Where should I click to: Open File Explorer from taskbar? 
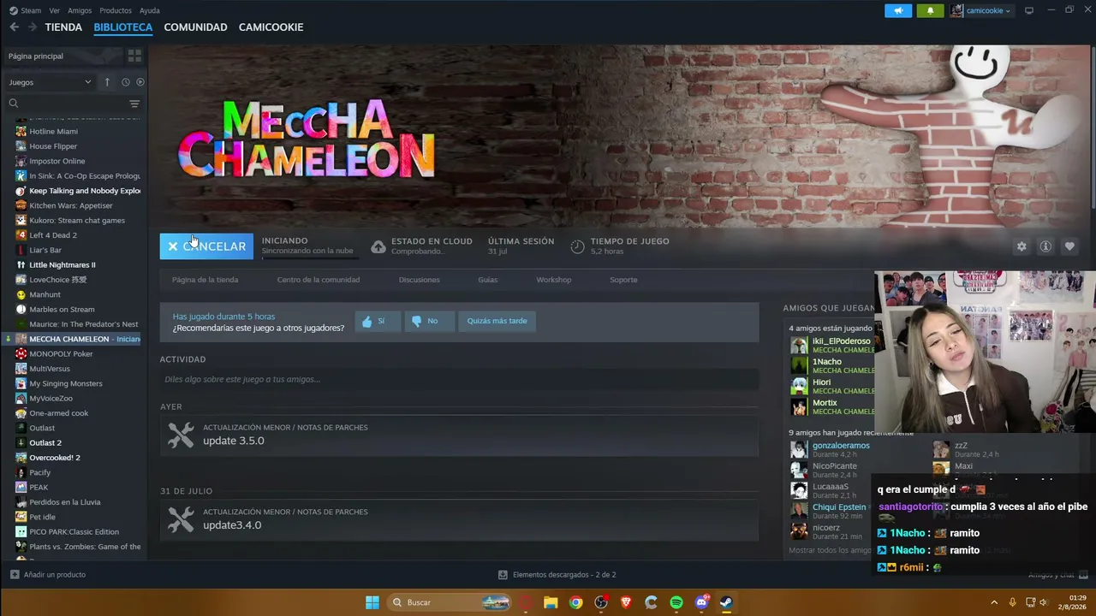[x=551, y=602]
